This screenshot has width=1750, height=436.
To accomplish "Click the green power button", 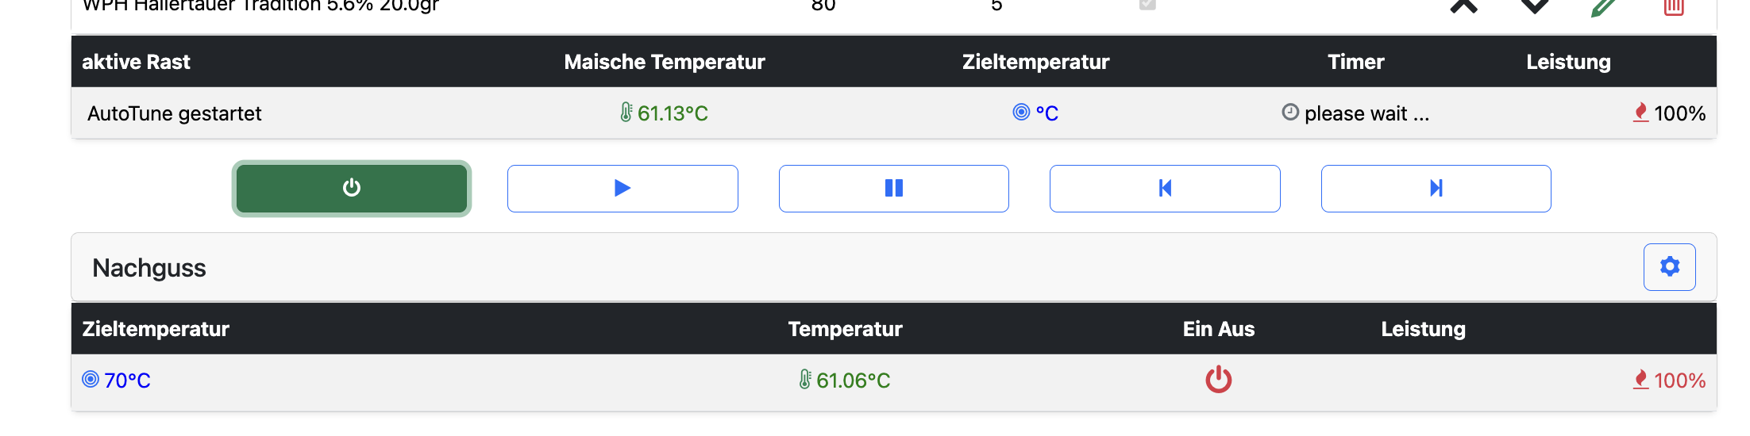I will (351, 189).
